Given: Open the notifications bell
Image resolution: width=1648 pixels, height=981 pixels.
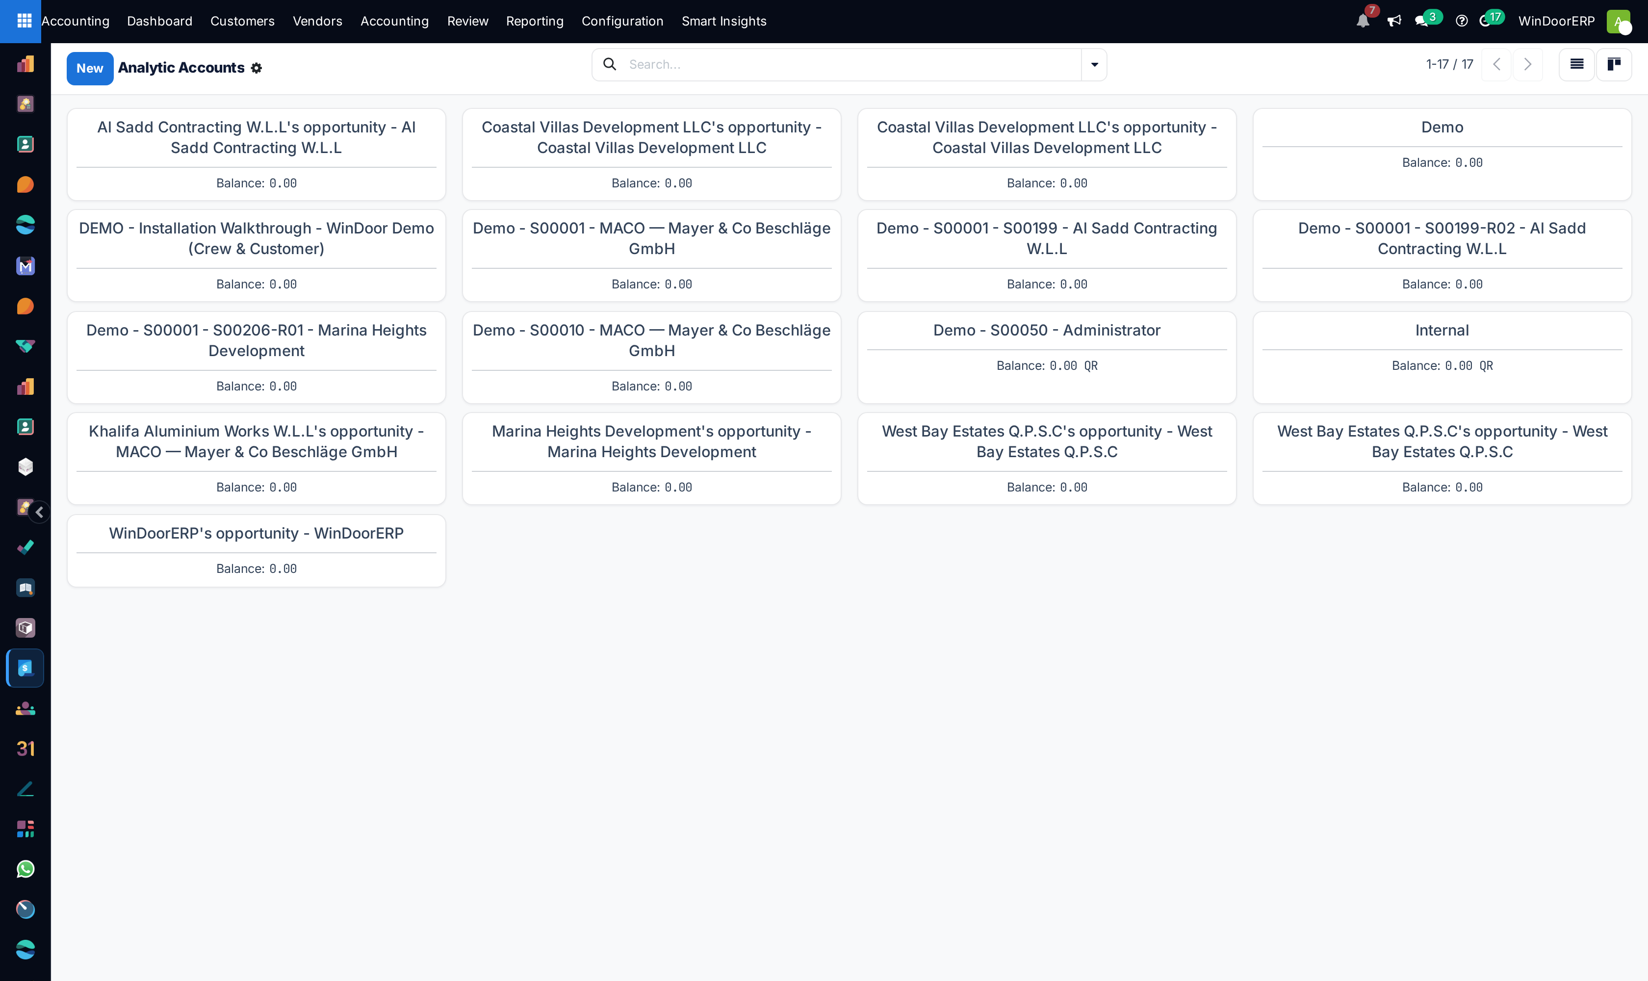Looking at the screenshot, I should point(1363,21).
